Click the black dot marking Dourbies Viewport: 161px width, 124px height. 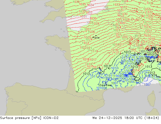(105, 83)
